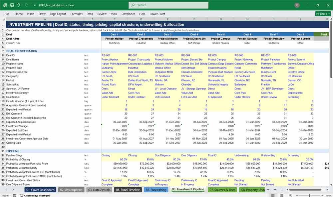
Task: Open the Page Layout tab
Action: point(58,14)
